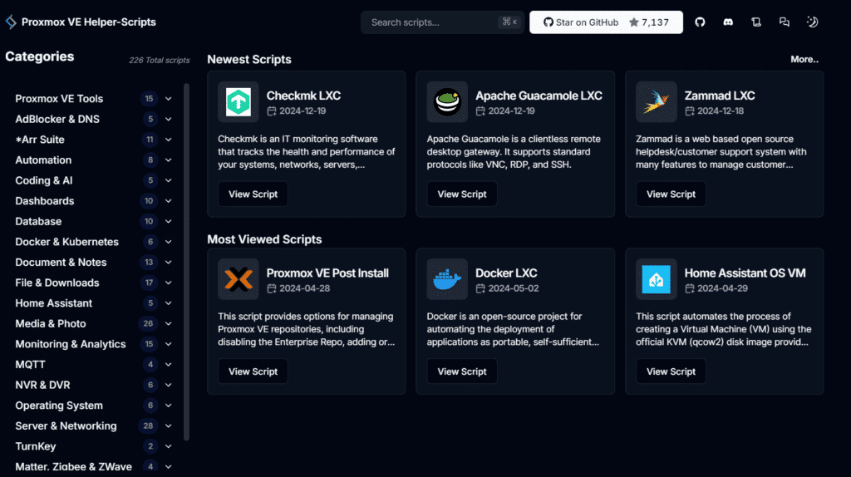
Task: View Script for Apache Guacamole LXC
Action: [462, 194]
